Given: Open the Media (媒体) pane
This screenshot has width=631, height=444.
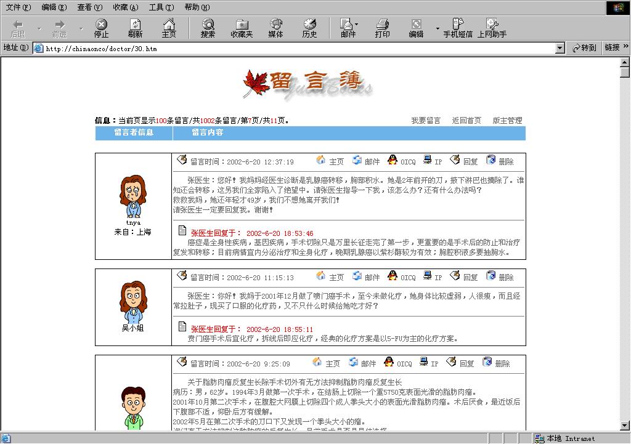Looking at the screenshot, I should [x=275, y=28].
